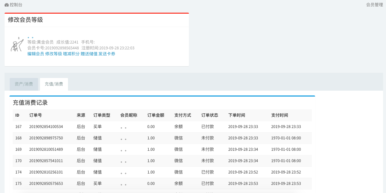Viewport: 386px width, 193px height.
Task: Select order number 2019092898975750
Action: 46,138
